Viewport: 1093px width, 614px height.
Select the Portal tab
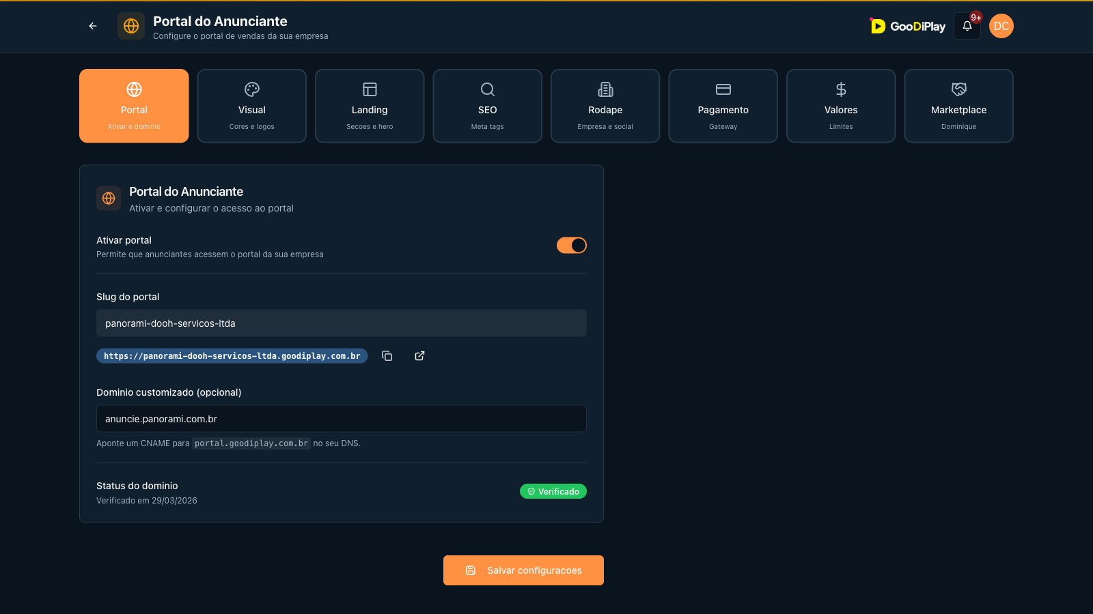(134, 106)
